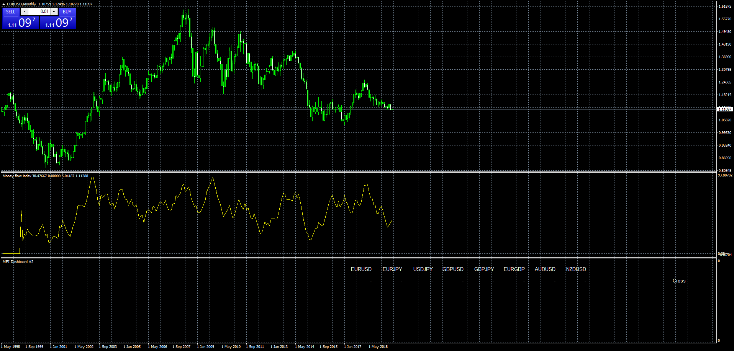
Task: Select GBPJPY in the MFI dashboard
Action: pos(484,269)
